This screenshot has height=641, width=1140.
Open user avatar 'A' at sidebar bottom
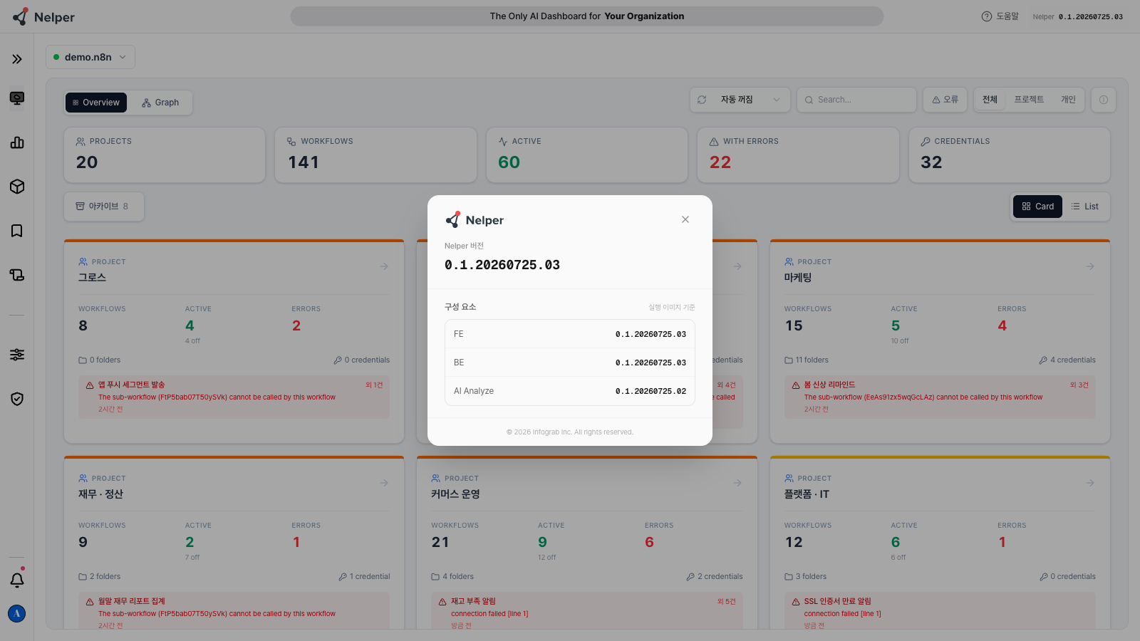click(x=17, y=613)
